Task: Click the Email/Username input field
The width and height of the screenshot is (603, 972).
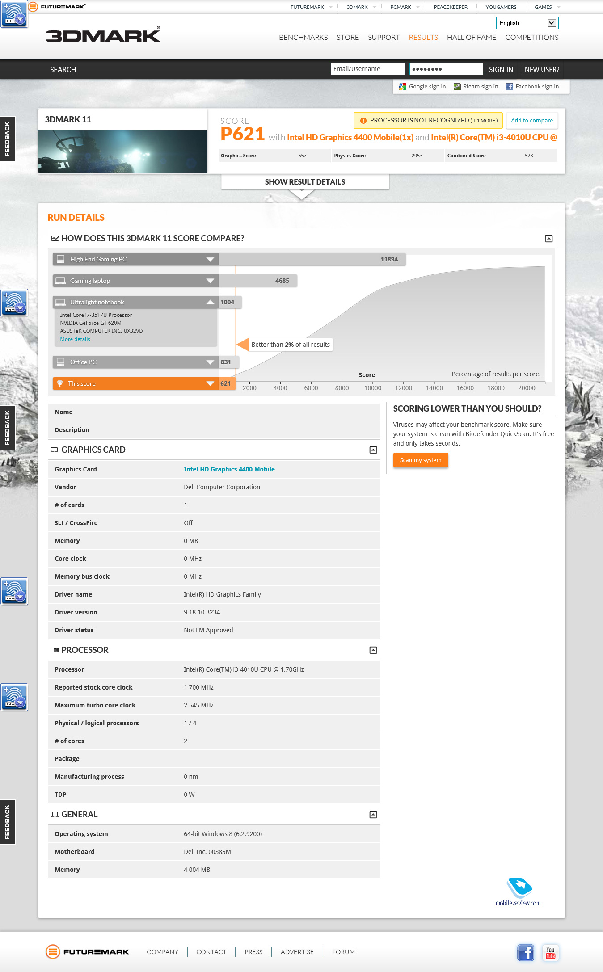Action: (367, 69)
